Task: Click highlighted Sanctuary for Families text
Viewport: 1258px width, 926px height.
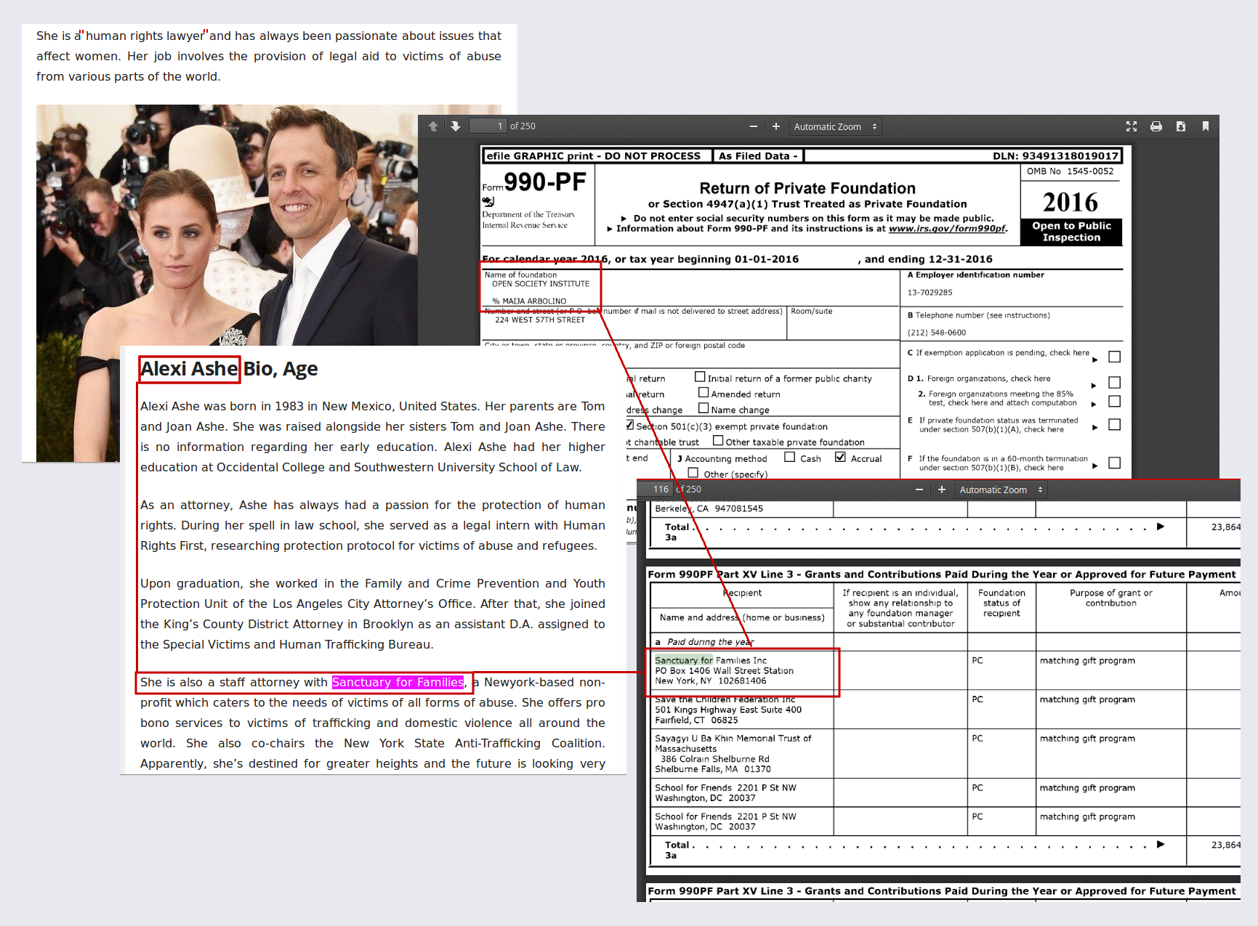Action: pyautogui.click(x=398, y=682)
